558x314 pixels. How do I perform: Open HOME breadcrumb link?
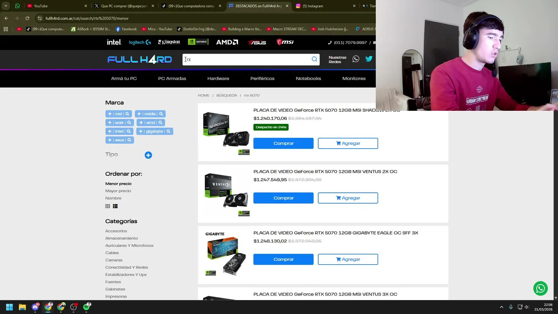pyautogui.click(x=204, y=96)
